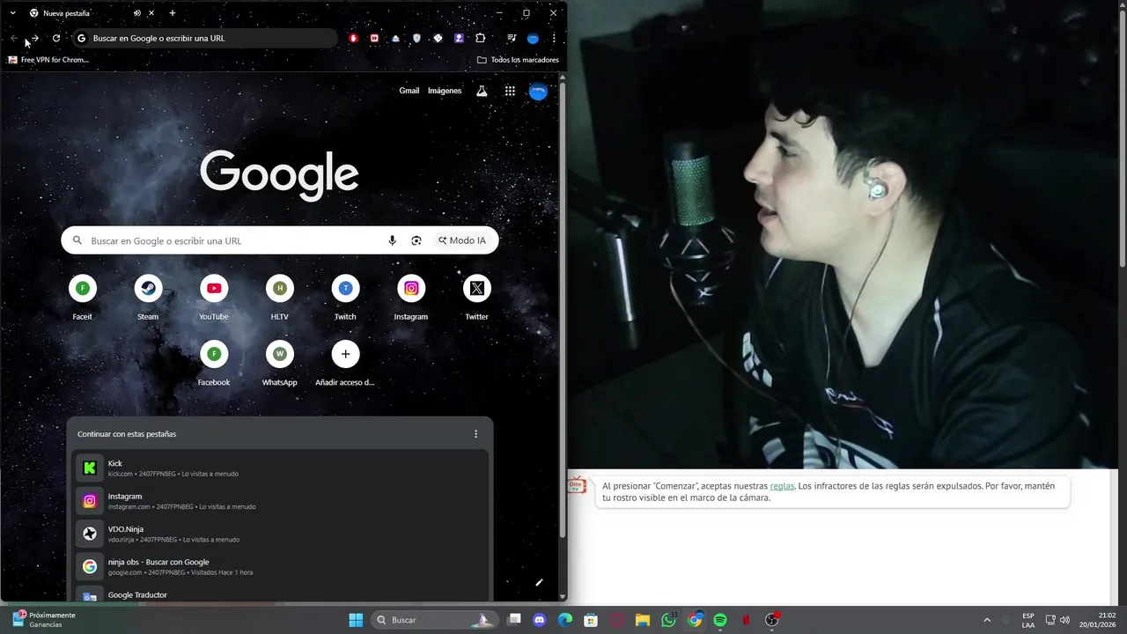The image size is (1127, 634).
Task: Click the webcam video feed
Action: pos(843,234)
